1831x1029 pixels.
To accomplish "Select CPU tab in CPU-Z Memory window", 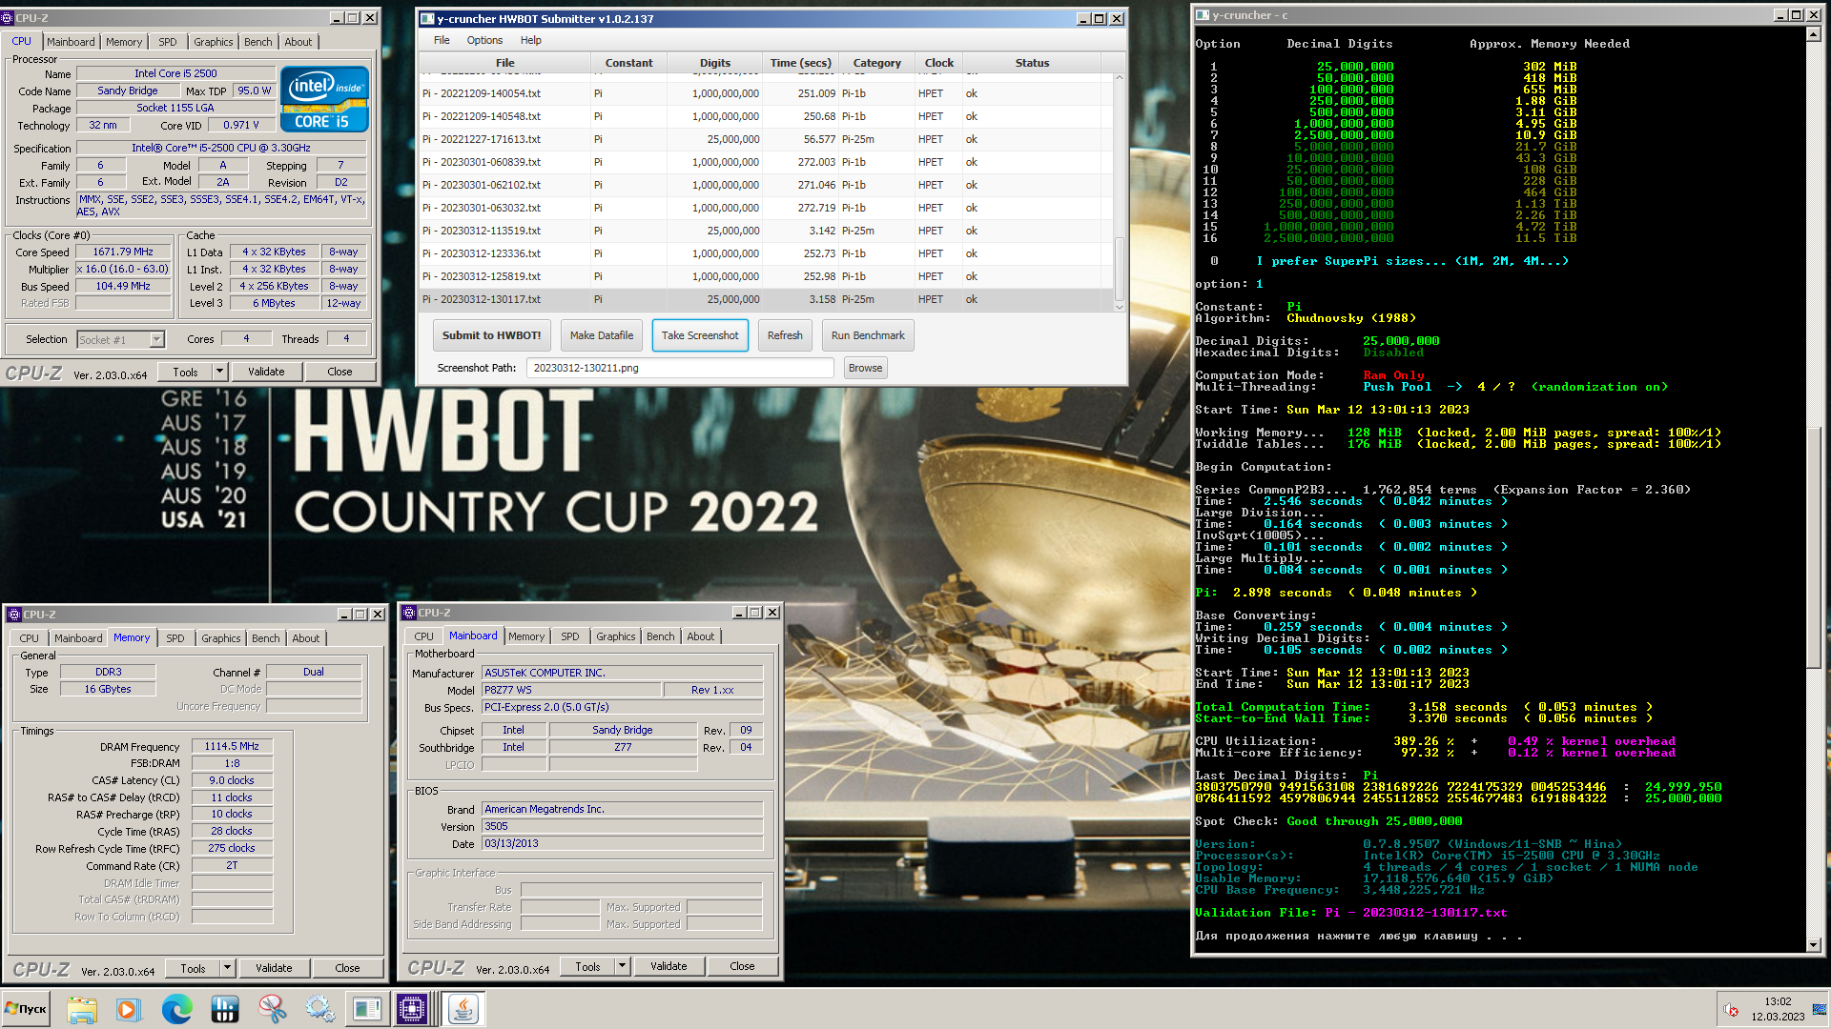I will pyautogui.click(x=29, y=638).
